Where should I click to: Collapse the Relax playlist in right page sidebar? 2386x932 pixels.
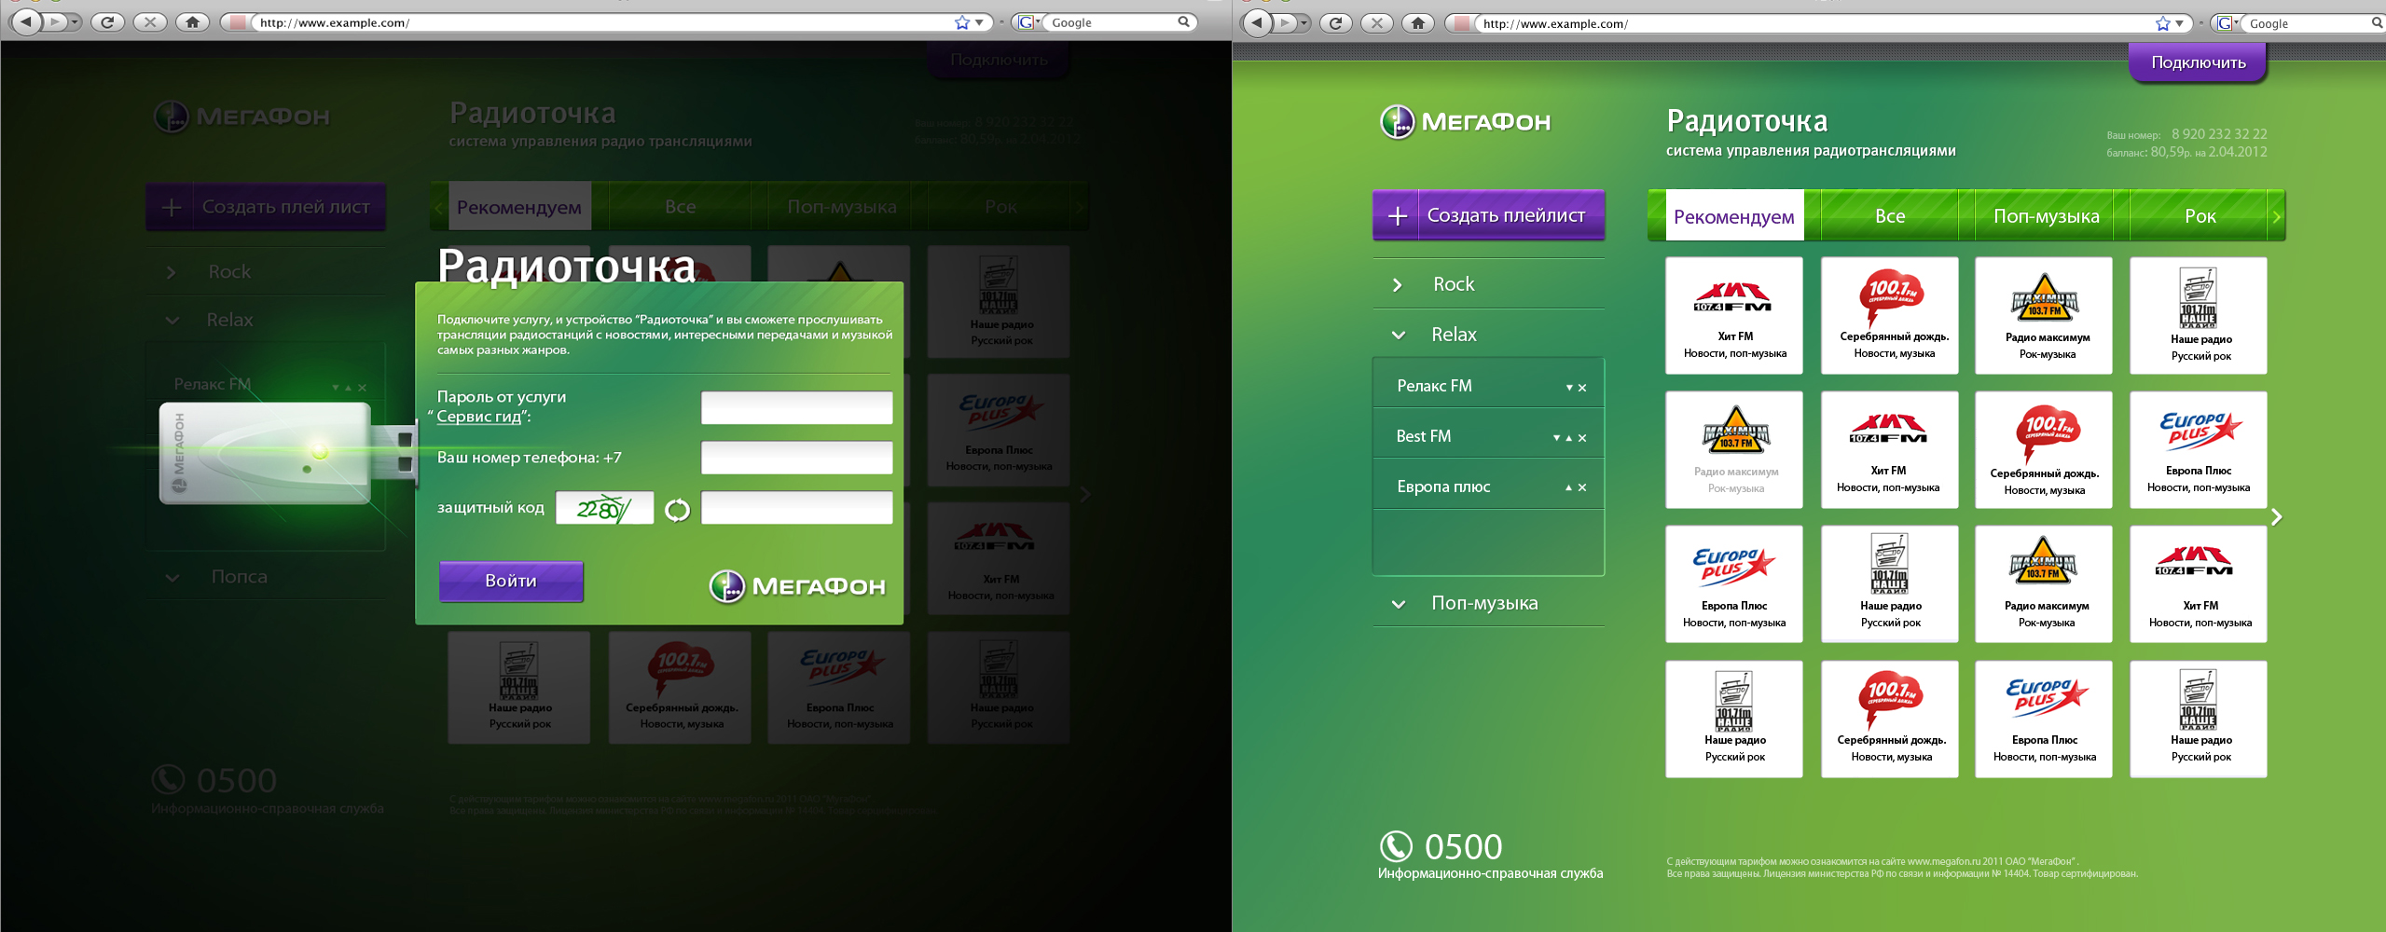[x=1398, y=336]
